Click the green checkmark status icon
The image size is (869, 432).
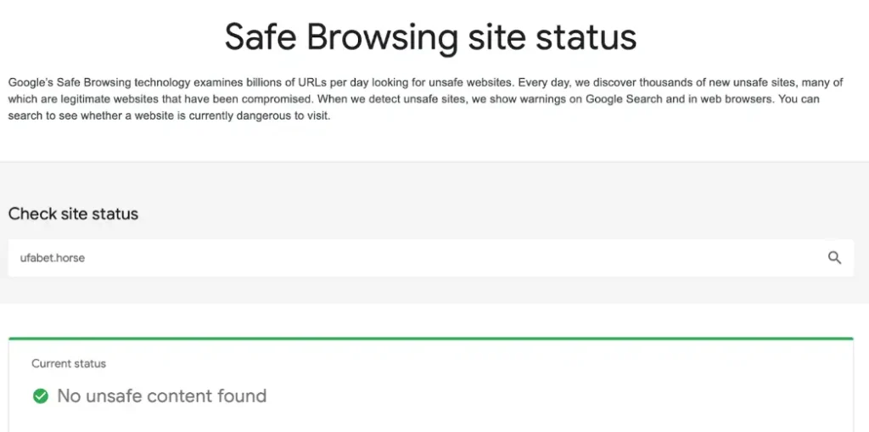pyautogui.click(x=40, y=396)
